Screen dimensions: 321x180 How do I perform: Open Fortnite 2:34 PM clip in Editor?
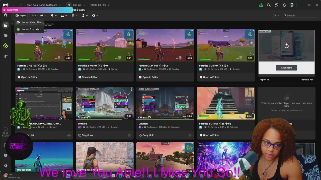coord(149,77)
